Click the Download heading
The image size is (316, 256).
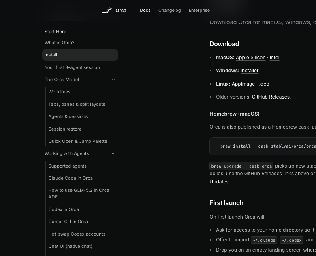224,44
